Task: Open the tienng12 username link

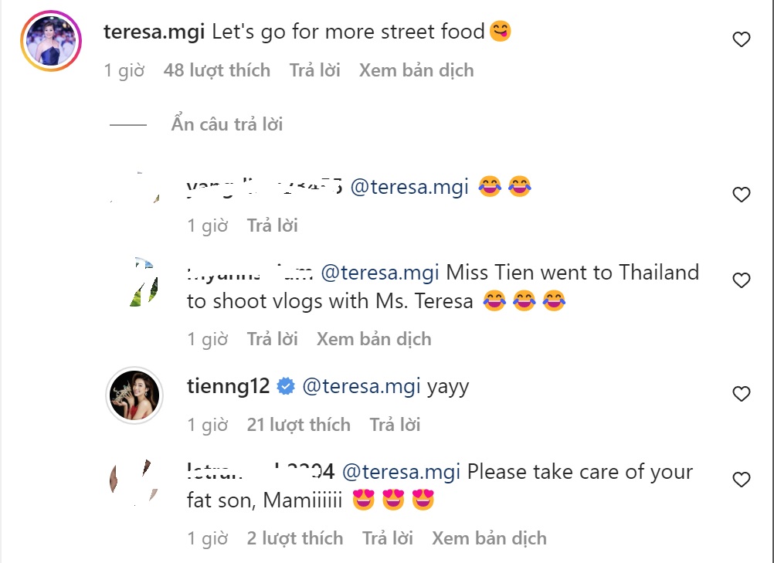Action: point(228,386)
